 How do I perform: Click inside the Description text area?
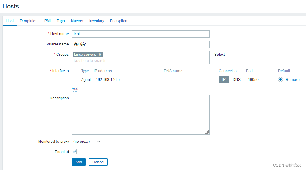(x=141, y=115)
